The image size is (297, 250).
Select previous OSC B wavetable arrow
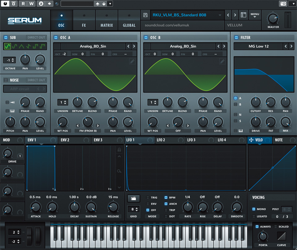(x=218, y=46)
